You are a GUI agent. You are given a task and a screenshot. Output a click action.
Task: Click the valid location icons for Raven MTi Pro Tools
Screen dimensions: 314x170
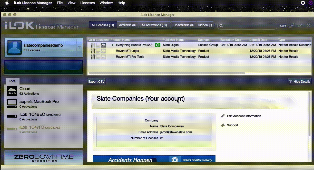click(98, 57)
